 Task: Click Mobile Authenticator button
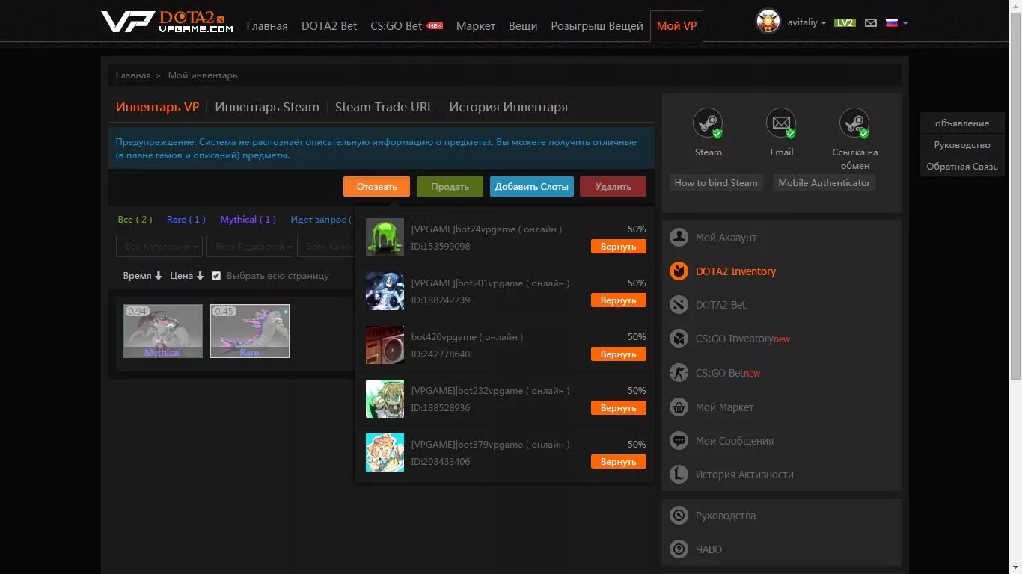pyautogui.click(x=824, y=182)
